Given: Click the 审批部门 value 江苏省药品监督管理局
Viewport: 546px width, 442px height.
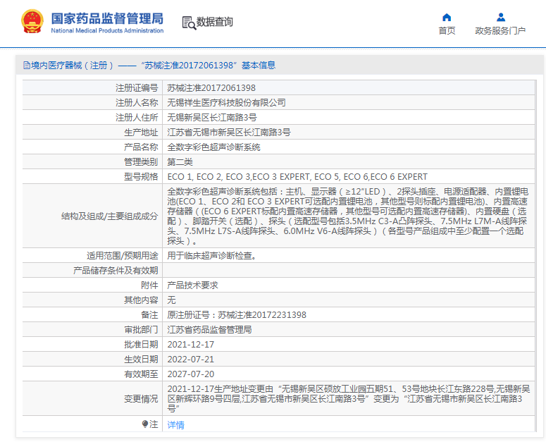Looking at the screenshot, I should (x=209, y=329).
